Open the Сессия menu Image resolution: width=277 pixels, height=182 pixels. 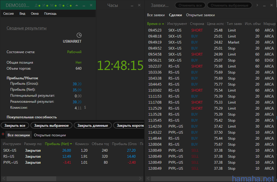(x=8, y=14)
